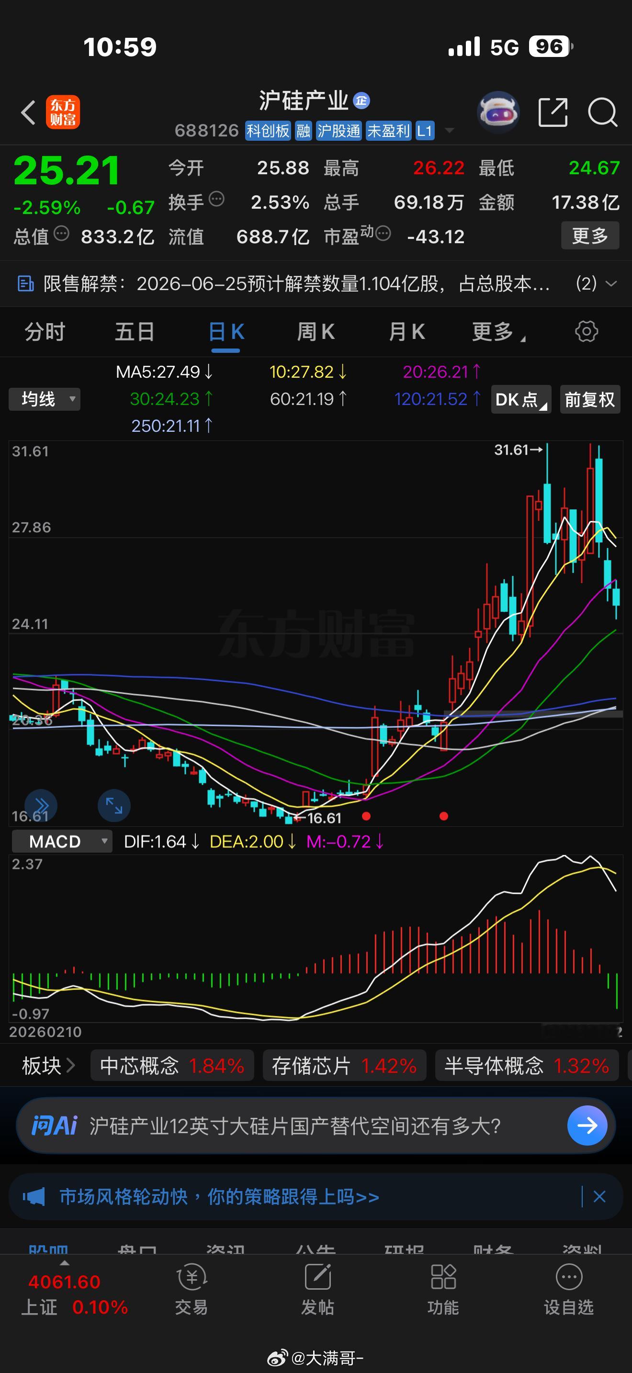Tap the first red DK dot marker
The height and width of the screenshot is (1373, 632).
366,816
